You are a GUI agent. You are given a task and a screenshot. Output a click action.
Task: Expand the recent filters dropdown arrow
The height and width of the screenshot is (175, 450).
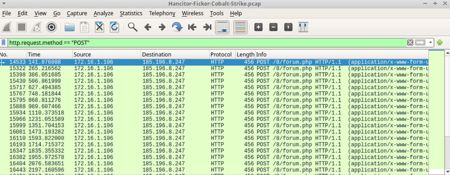pyautogui.click(x=430, y=43)
